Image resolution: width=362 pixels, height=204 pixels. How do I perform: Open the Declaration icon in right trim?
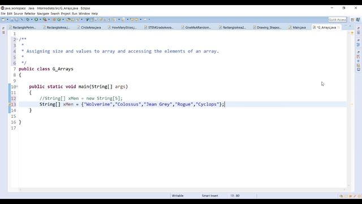(x=359, y=65)
